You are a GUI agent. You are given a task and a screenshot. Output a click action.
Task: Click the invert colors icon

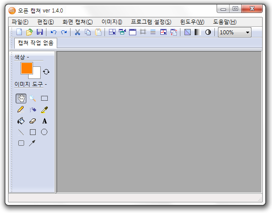(x=188, y=32)
